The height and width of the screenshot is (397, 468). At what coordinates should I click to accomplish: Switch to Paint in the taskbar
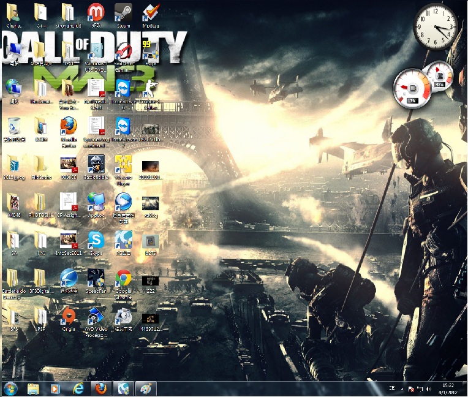click(146, 389)
